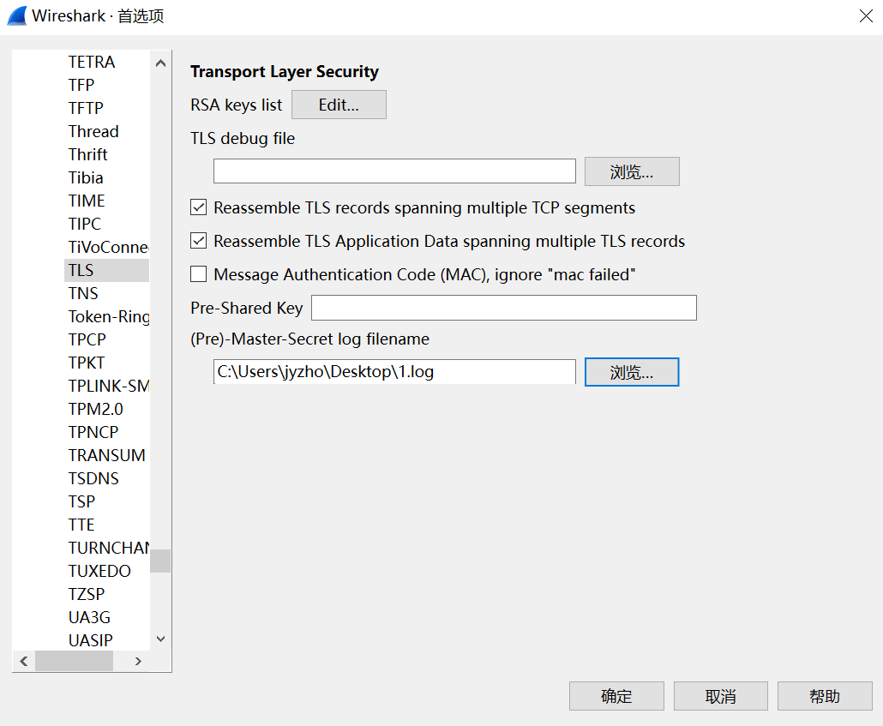
Task: Click the TLS debug file label
Action: (243, 138)
